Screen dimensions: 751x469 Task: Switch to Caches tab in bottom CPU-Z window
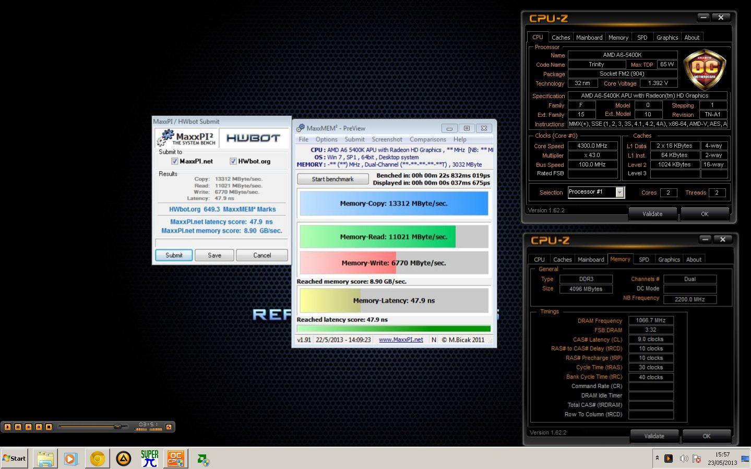[562, 259]
